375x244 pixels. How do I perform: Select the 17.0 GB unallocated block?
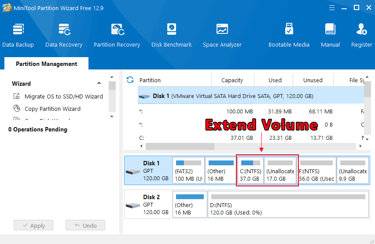pos(280,171)
